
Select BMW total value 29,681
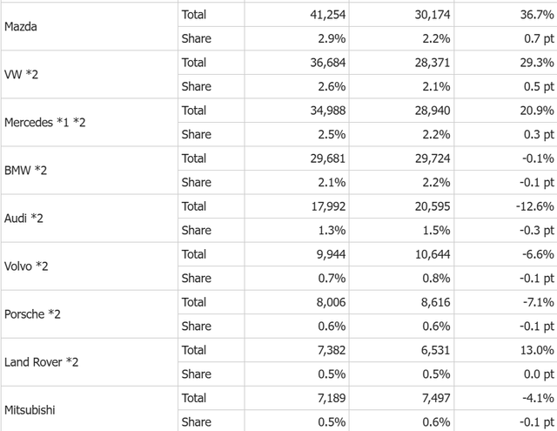[316, 158]
